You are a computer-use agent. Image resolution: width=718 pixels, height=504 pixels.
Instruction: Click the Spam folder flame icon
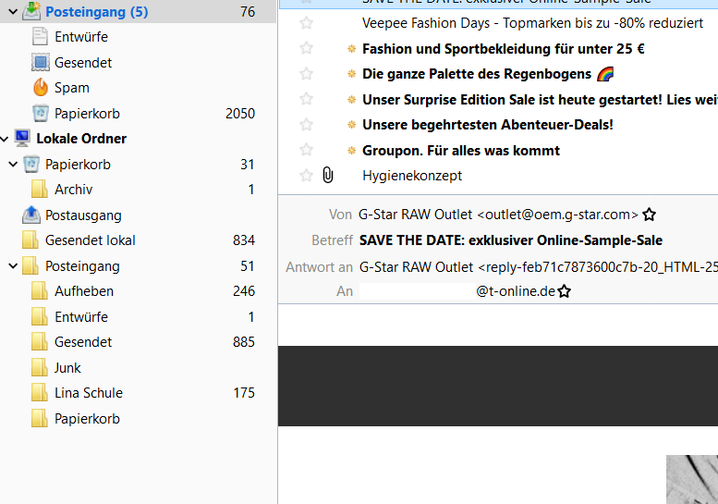40,88
